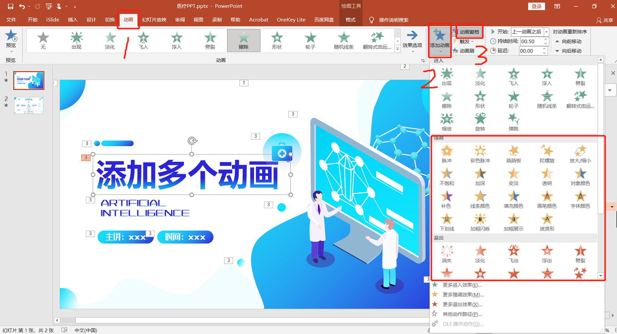This screenshot has height=334, width=617.
Task: Add 出现 entrance effect from the dropdown panel
Action: coord(447,77)
